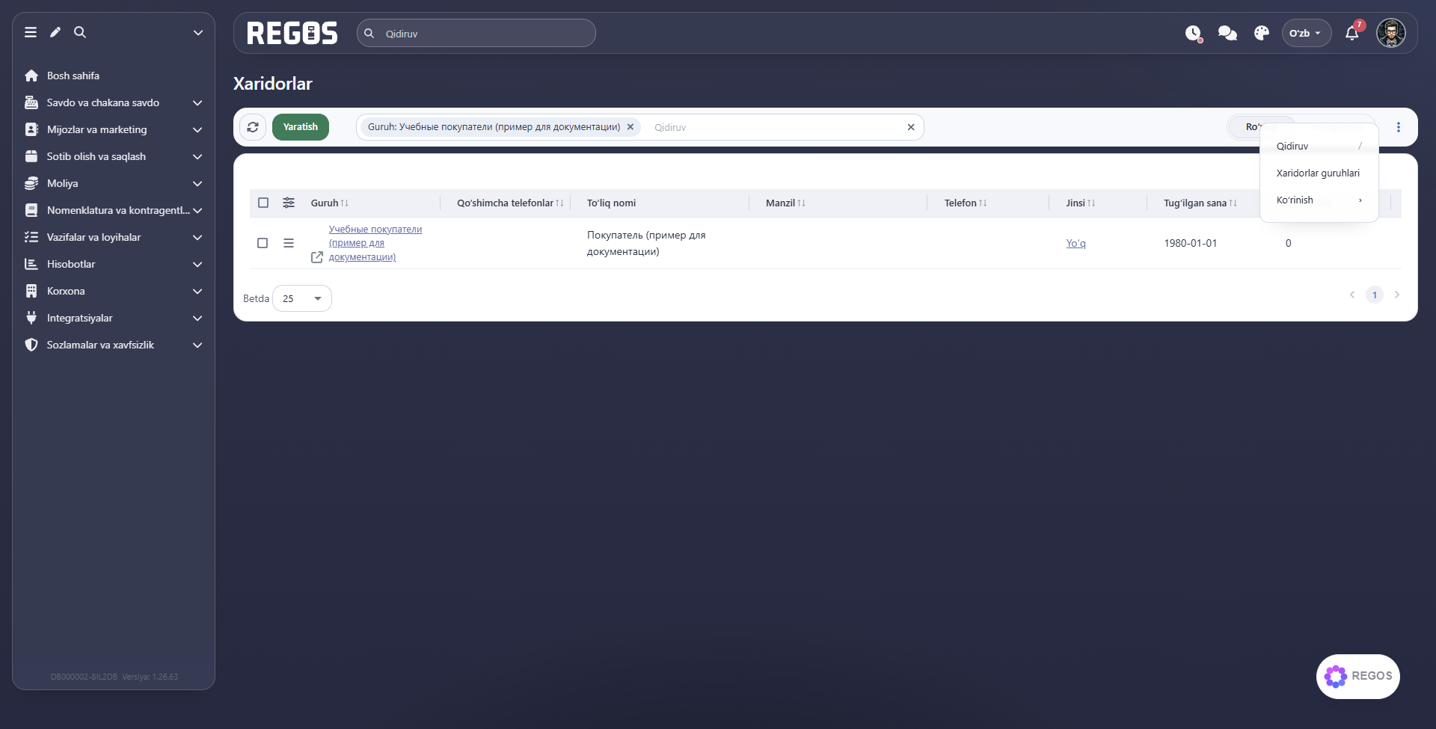Open the user avatar profile menu
This screenshot has height=729, width=1436.
coord(1391,33)
